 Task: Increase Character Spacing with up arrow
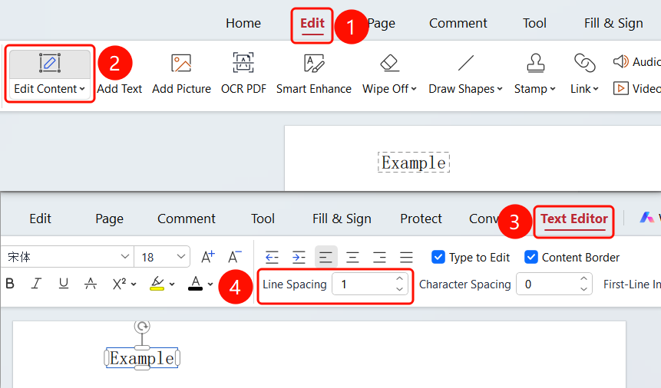[583, 279]
